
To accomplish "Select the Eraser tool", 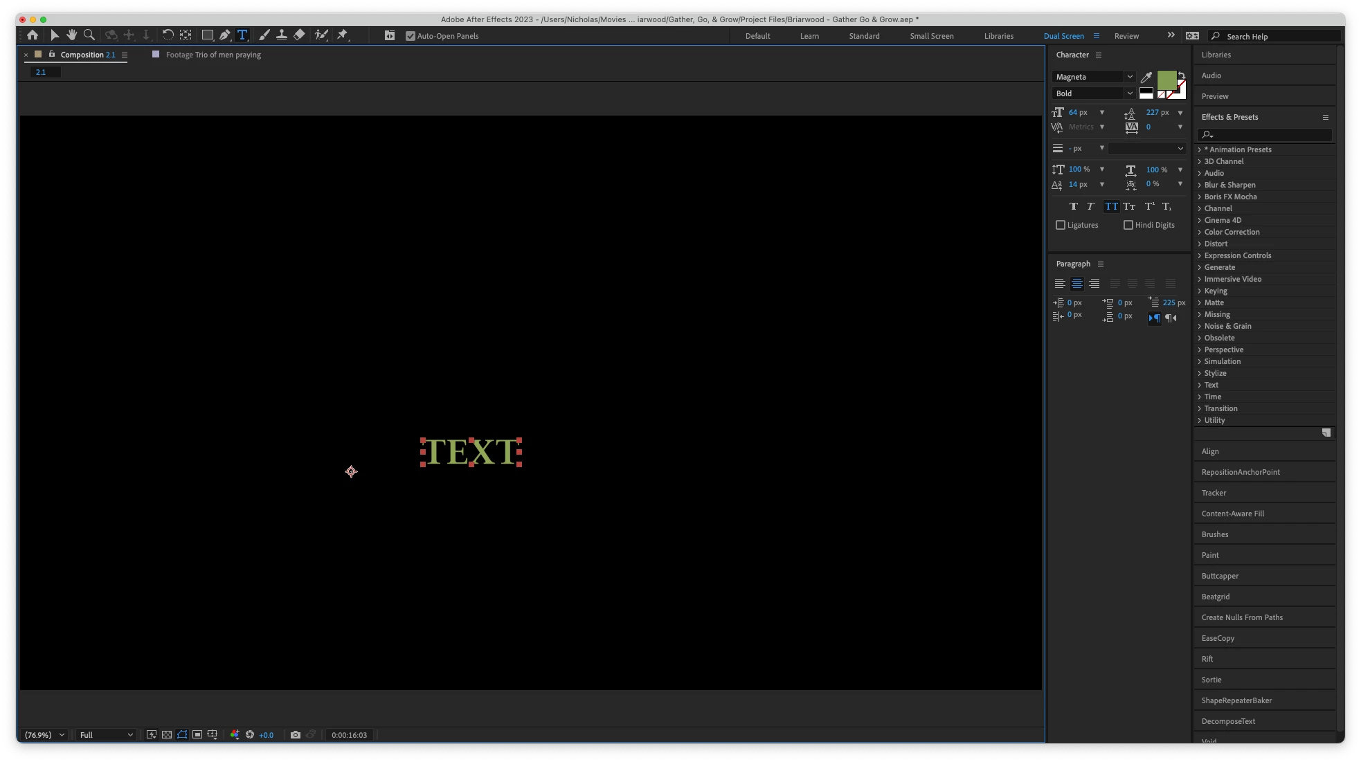I will click(x=299, y=35).
